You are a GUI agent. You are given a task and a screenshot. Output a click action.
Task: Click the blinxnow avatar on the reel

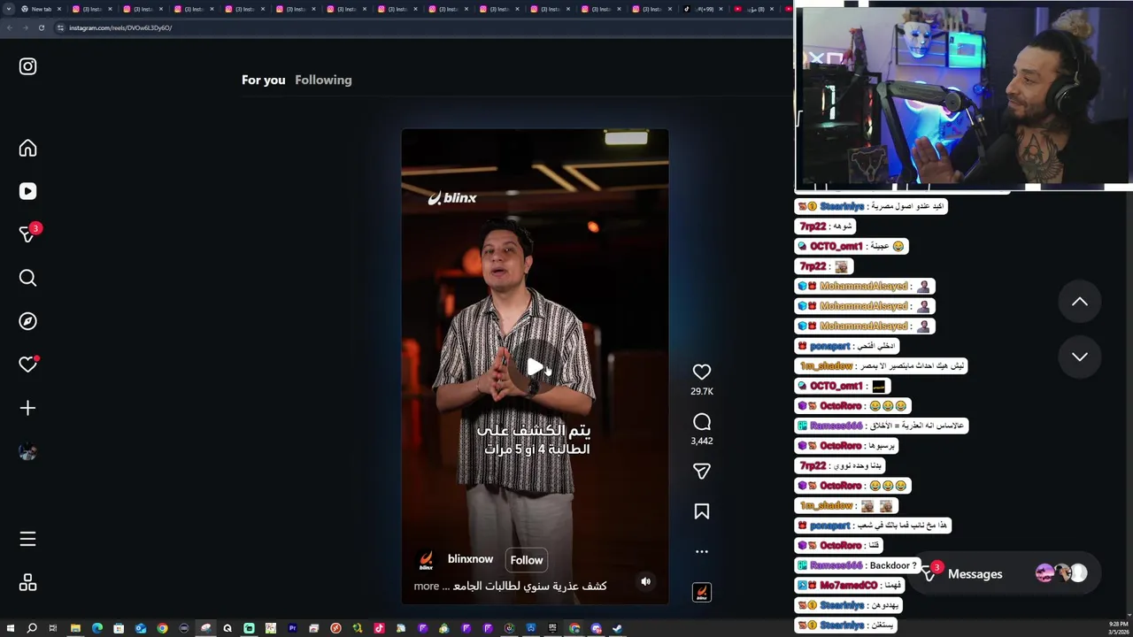427,560
